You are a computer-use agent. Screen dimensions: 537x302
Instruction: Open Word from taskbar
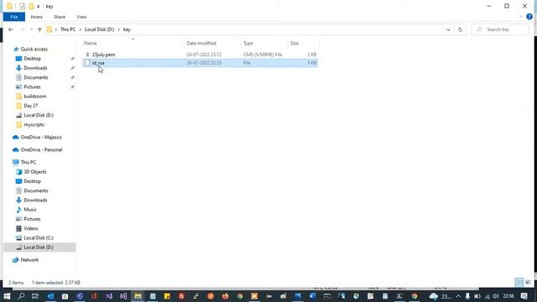[312, 296]
